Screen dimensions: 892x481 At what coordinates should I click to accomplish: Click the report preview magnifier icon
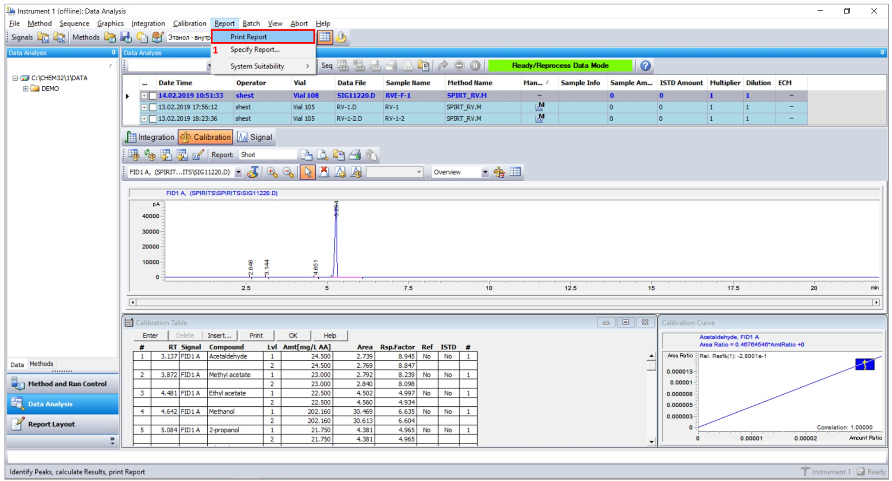coord(322,155)
